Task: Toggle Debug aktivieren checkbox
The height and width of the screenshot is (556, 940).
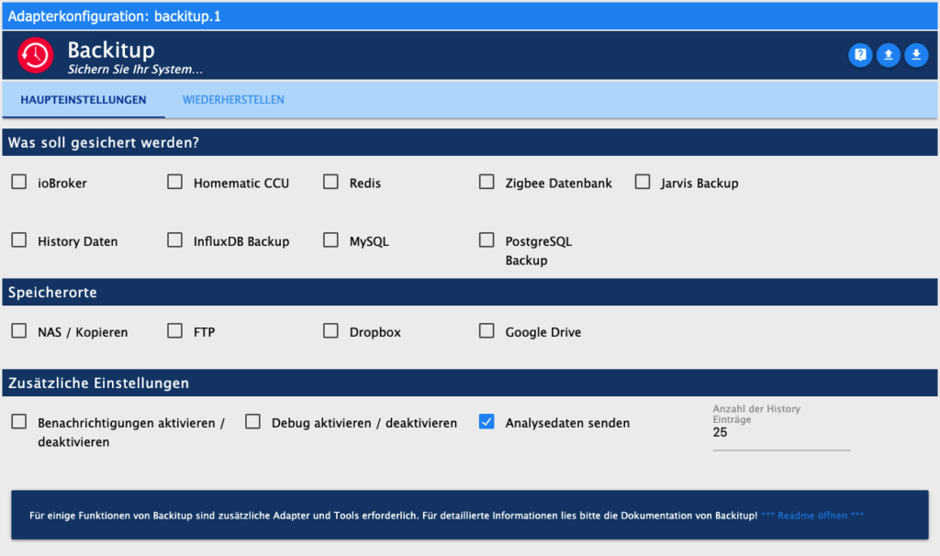Action: click(x=253, y=422)
